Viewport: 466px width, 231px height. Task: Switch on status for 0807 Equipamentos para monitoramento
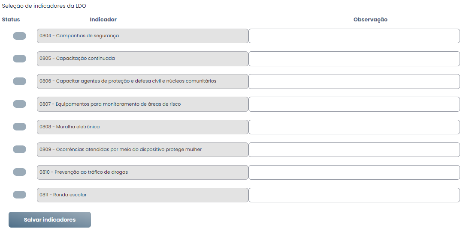(x=19, y=104)
